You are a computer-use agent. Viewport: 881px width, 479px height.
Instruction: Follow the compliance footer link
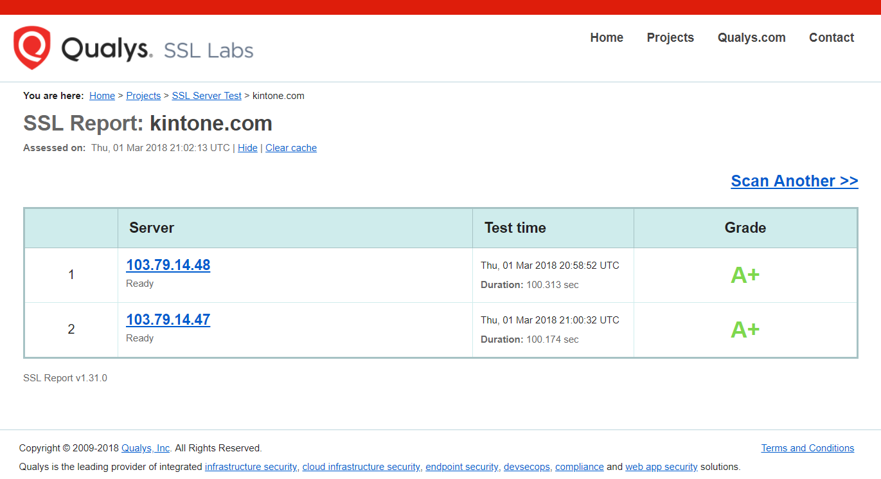tap(580, 467)
